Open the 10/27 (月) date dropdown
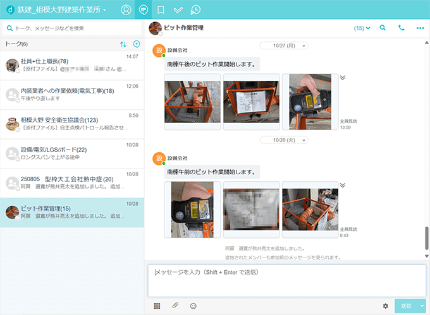Screen dimensions: 430x315 pos(284,45)
